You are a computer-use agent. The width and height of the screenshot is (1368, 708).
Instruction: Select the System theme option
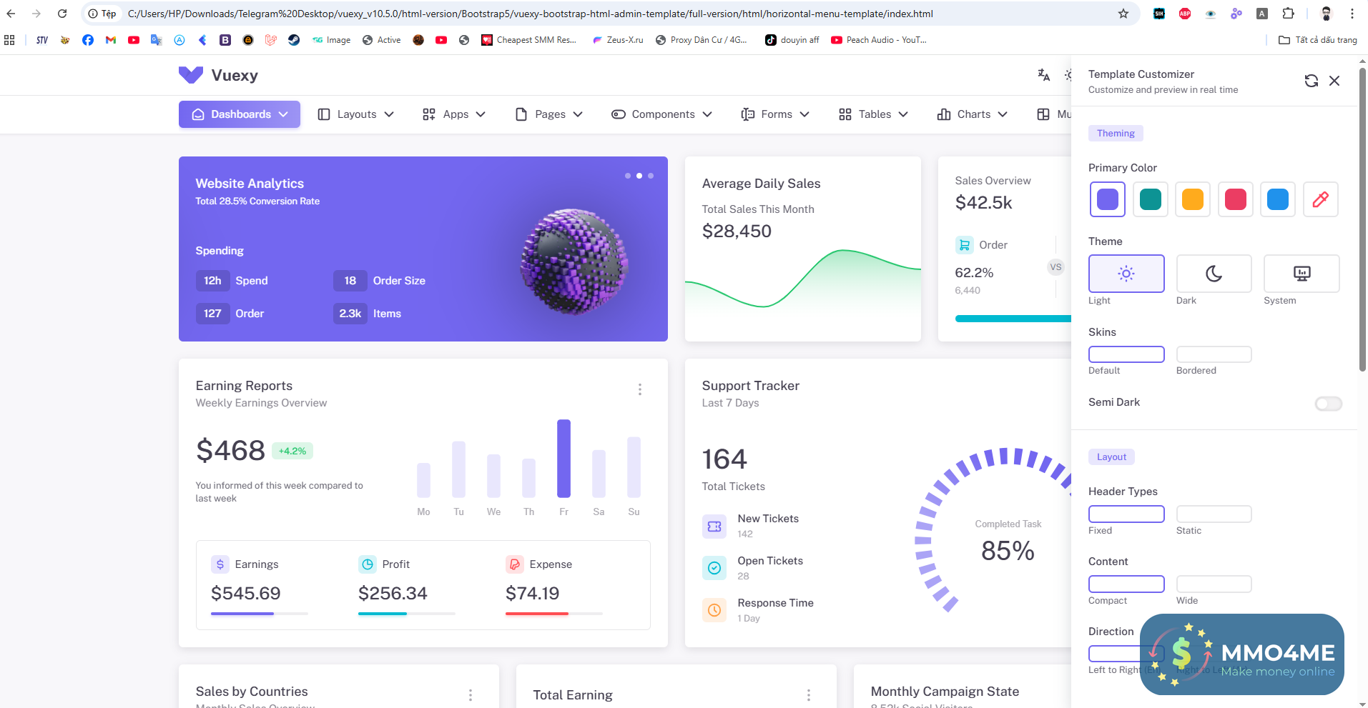click(1301, 274)
